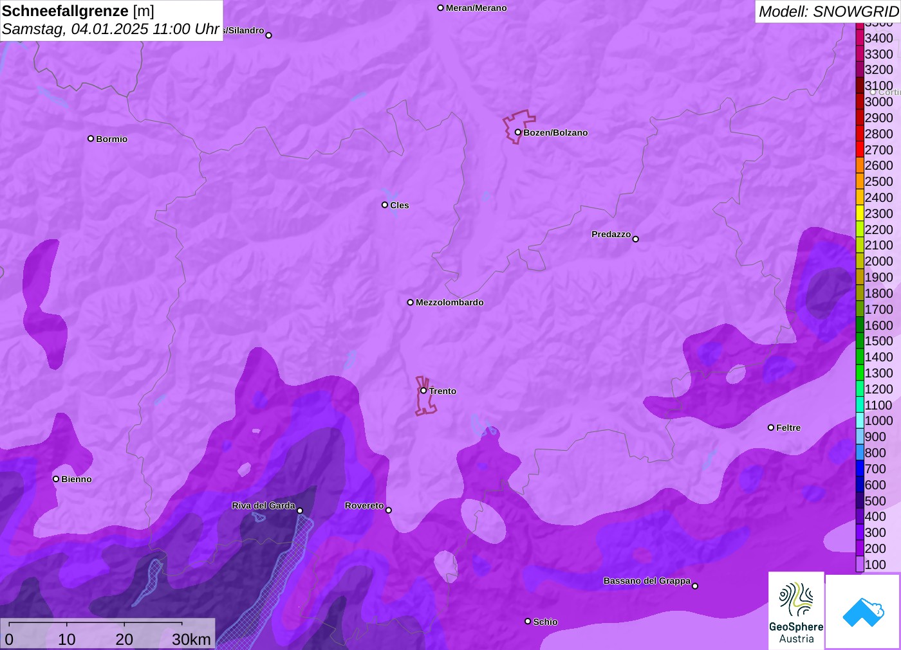Click the Predazzo label text
This screenshot has height=650, width=901.
click(x=611, y=234)
